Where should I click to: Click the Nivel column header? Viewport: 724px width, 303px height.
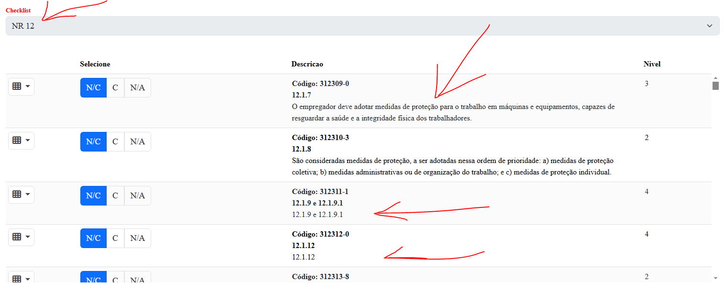point(652,64)
